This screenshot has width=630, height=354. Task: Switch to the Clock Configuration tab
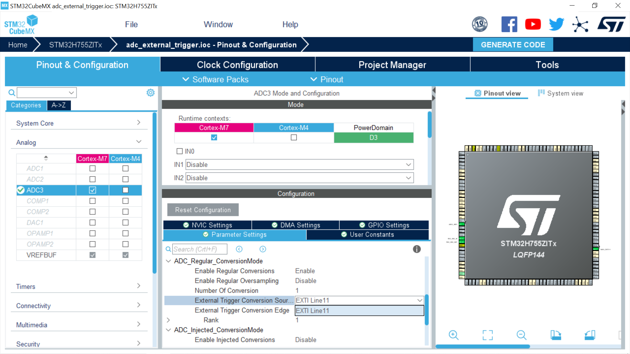[x=237, y=65]
